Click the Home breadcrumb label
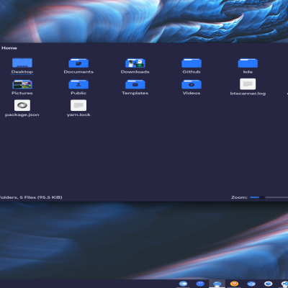288x288 pixels. click(x=9, y=48)
